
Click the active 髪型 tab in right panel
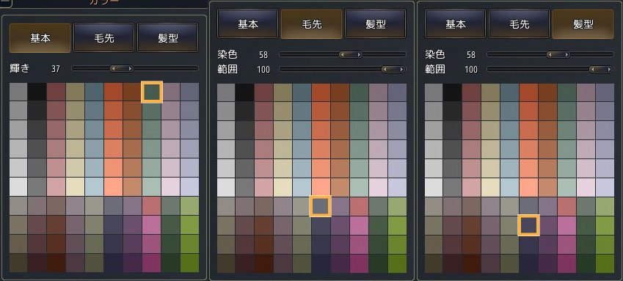tap(583, 24)
